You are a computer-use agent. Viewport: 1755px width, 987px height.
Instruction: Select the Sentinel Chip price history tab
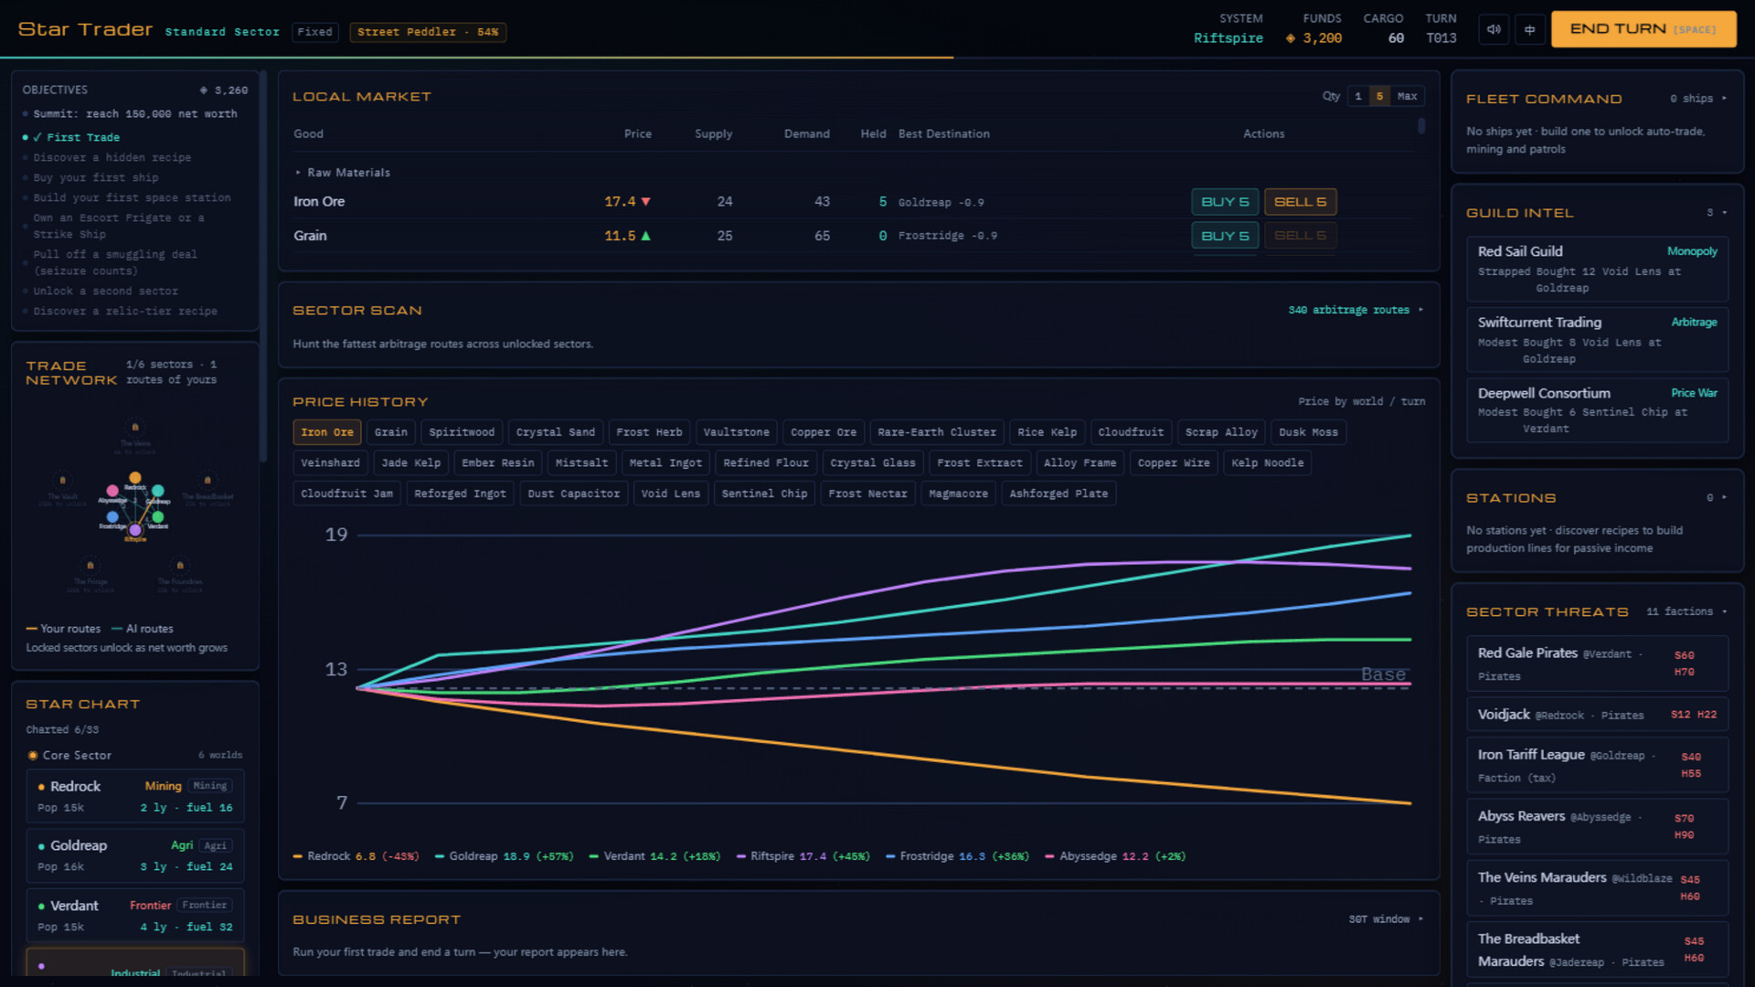pos(764,493)
